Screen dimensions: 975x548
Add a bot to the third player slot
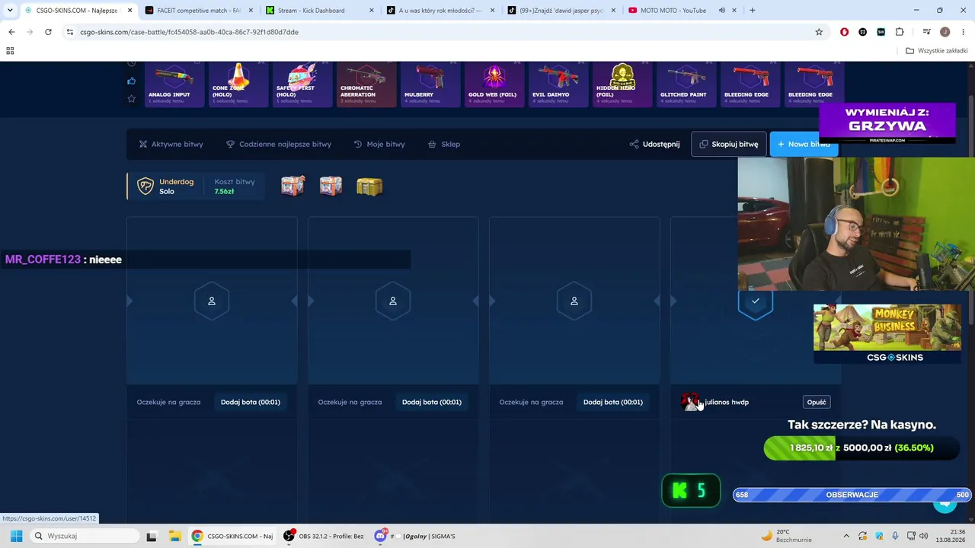pyautogui.click(x=613, y=402)
